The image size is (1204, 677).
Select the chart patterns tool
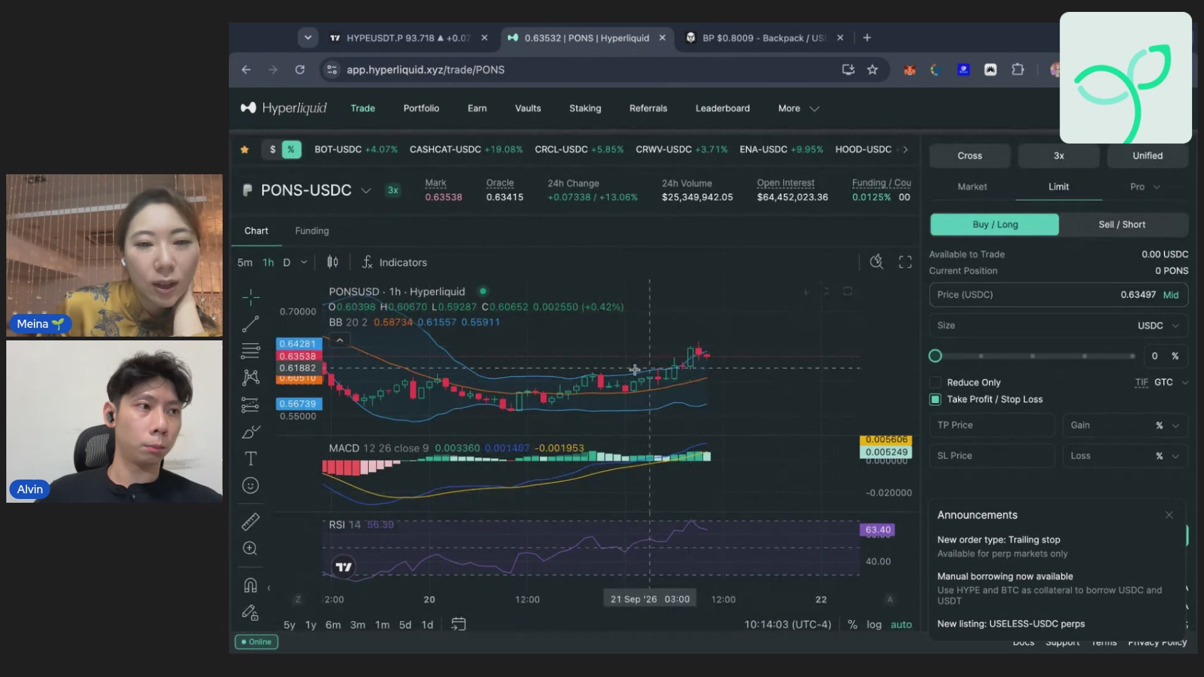(250, 377)
